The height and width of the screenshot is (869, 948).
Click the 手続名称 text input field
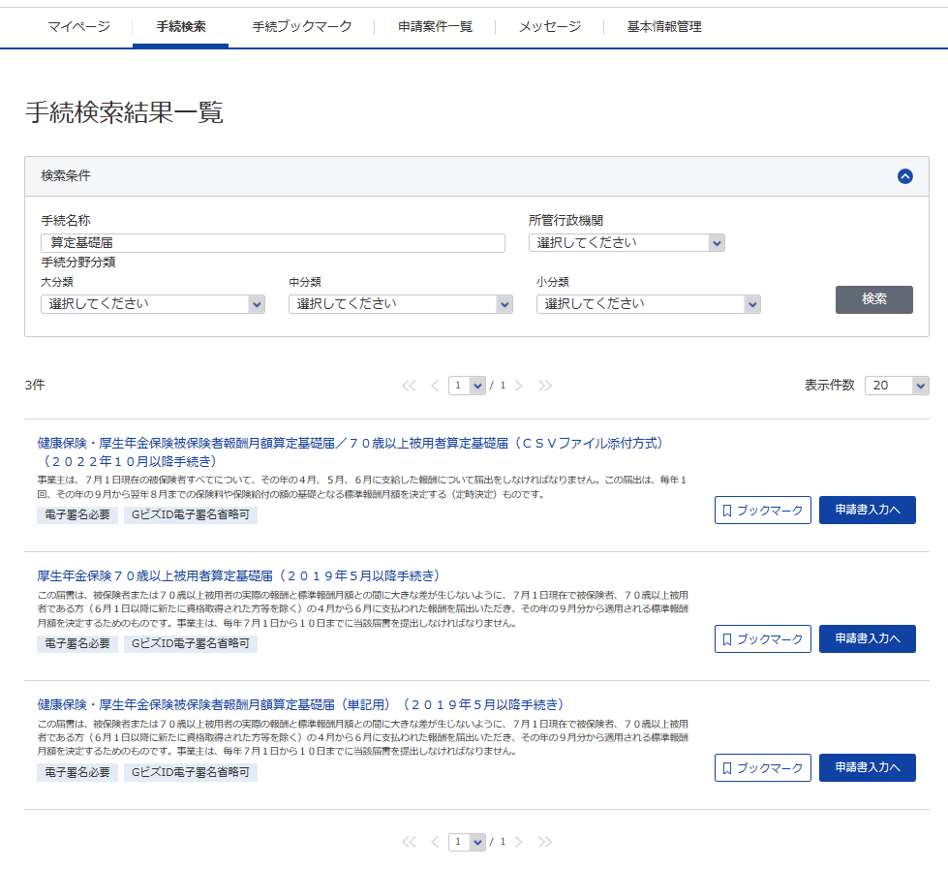pyautogui.click(x=272, y=243)
